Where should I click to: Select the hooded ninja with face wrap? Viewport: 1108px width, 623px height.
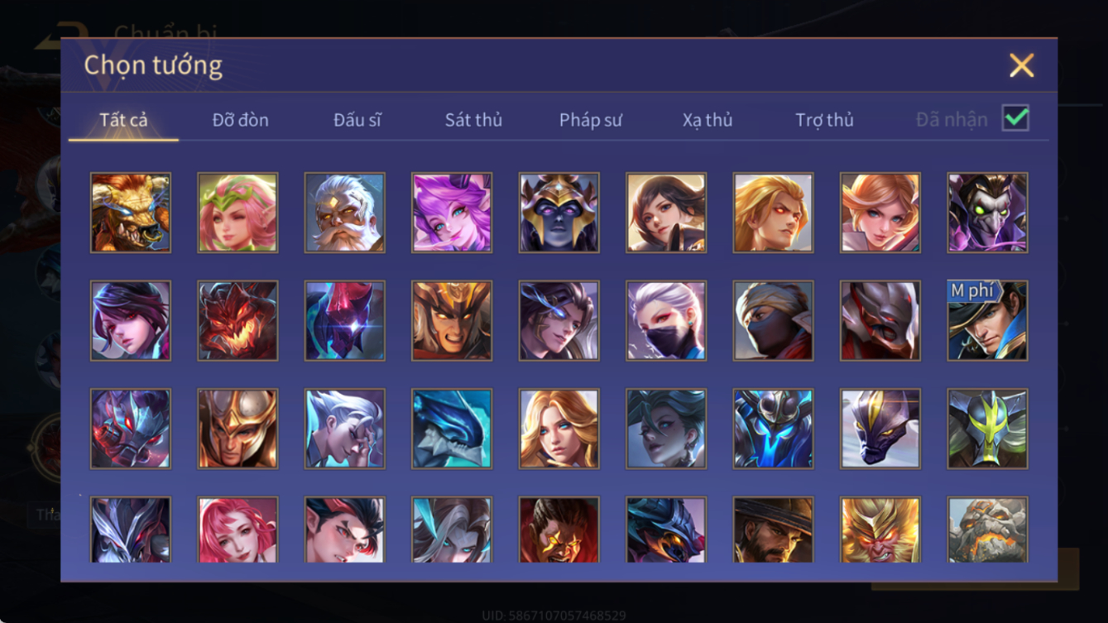point(773,321)
